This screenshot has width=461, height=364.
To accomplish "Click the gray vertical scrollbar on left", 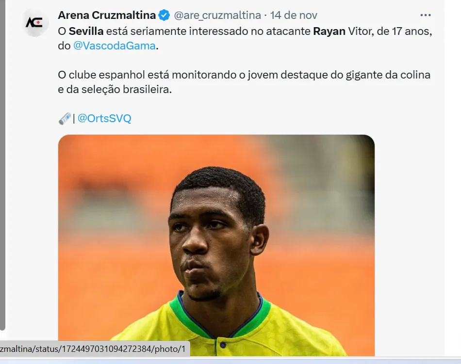I will 2,164.
